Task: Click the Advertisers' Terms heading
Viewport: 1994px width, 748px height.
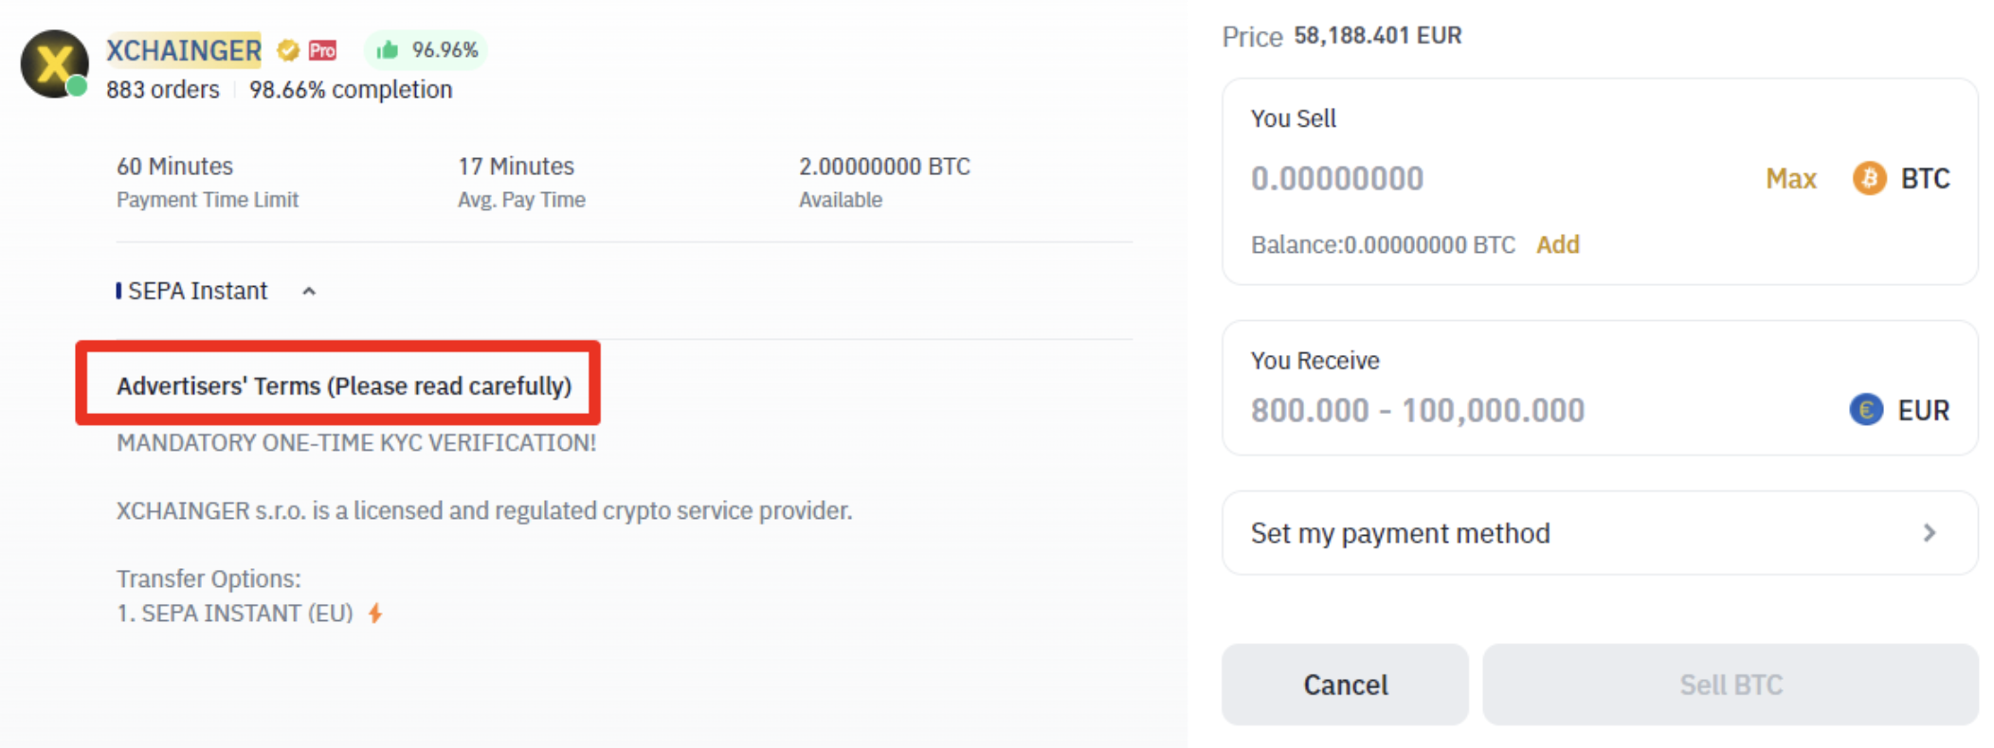Action: pyautogui.click(x=343, y=385)
